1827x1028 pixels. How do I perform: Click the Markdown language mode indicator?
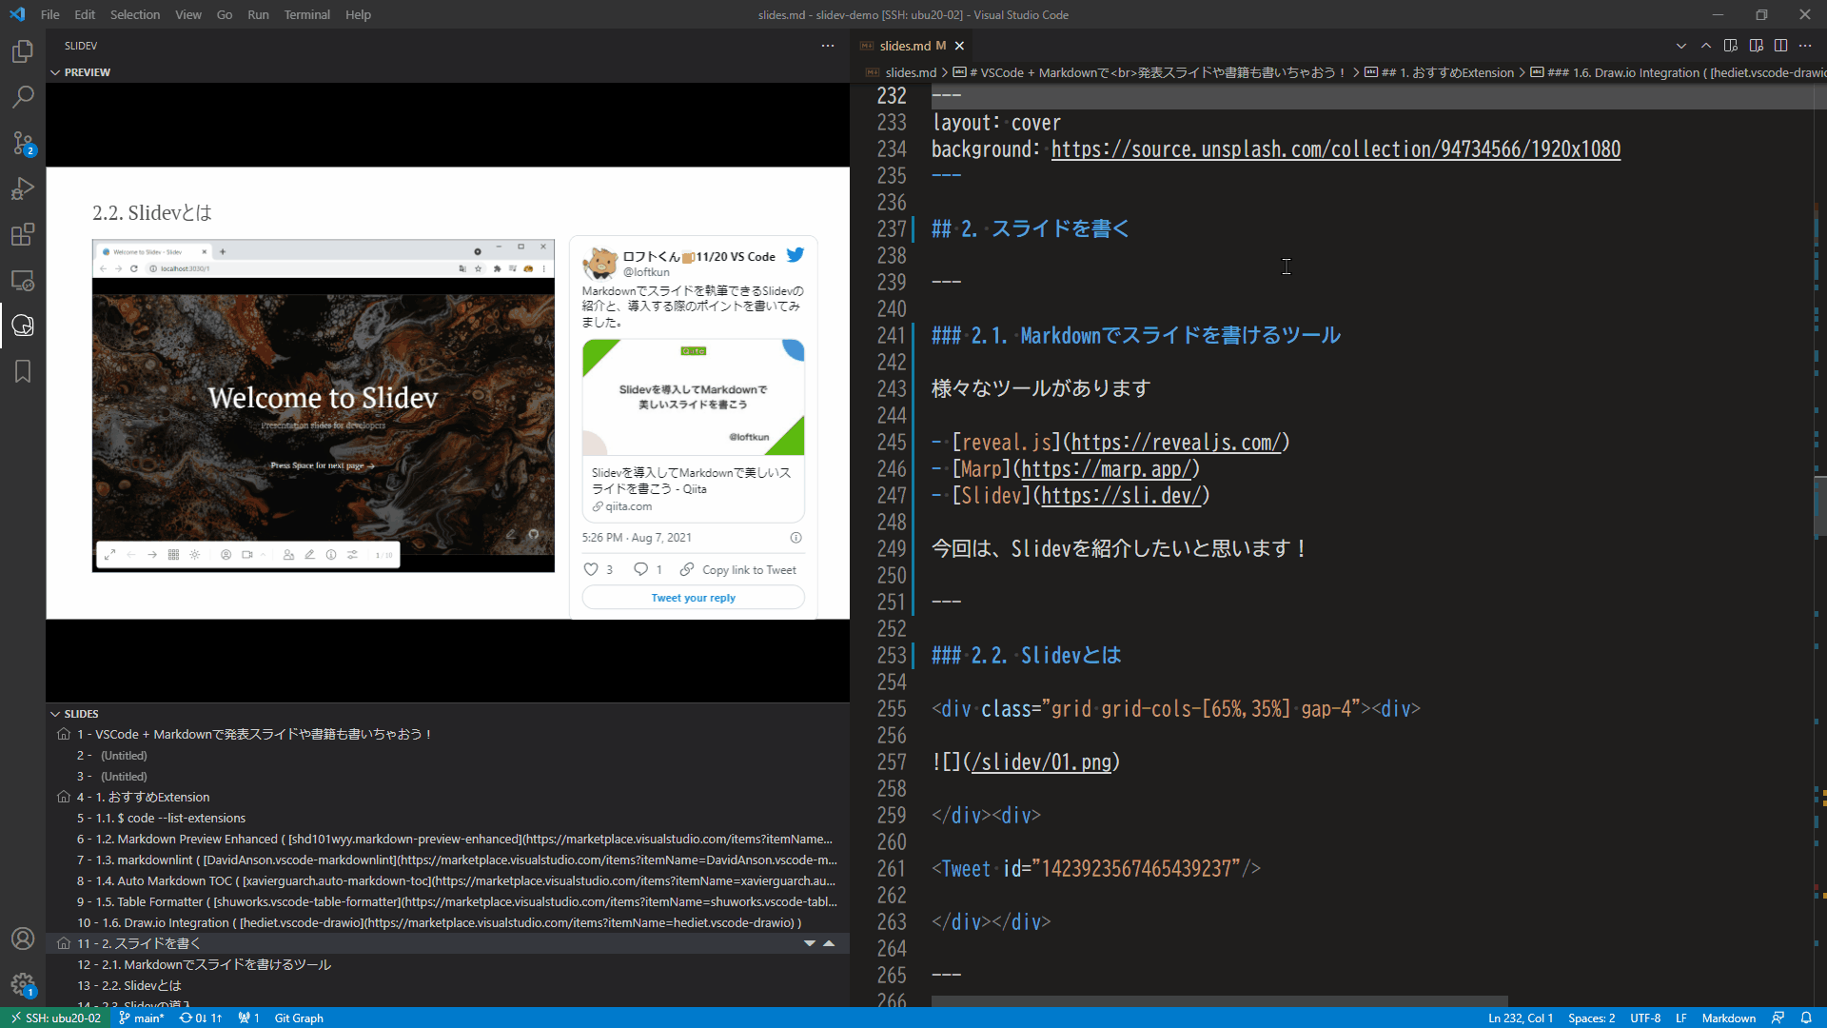1728,1018
